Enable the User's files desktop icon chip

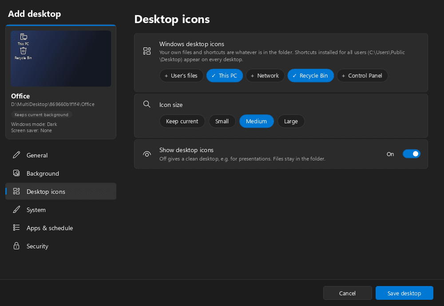pyautogui.click(x=181, y=76)
